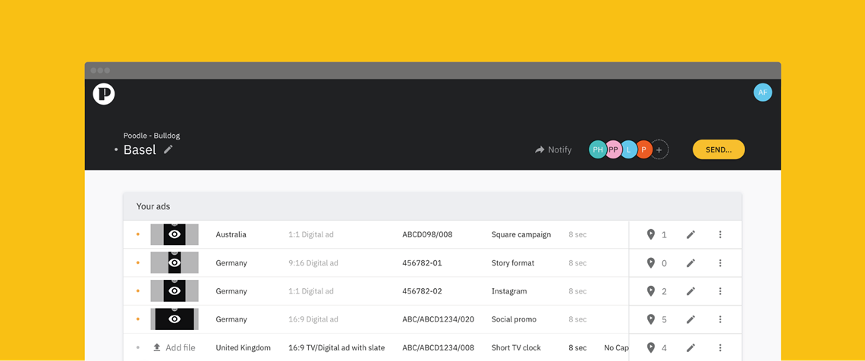Click the Australia country cell

231,235
